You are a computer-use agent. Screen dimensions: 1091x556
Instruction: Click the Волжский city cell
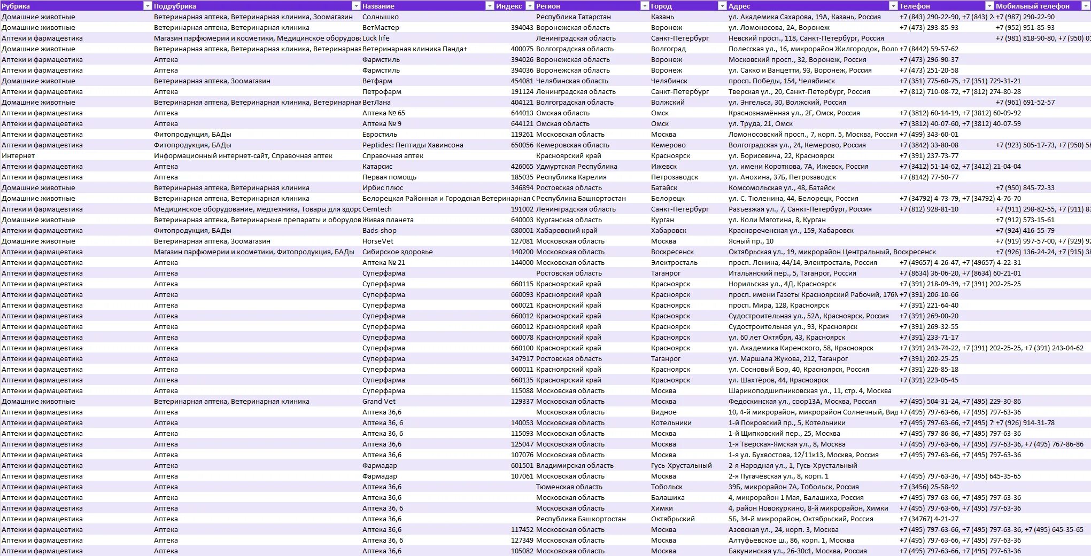(x=688, y=102)
